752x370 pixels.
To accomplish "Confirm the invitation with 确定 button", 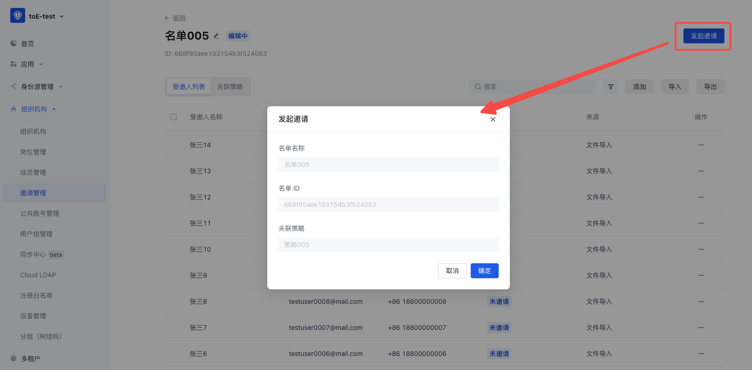I will click(x=484, y=271).
